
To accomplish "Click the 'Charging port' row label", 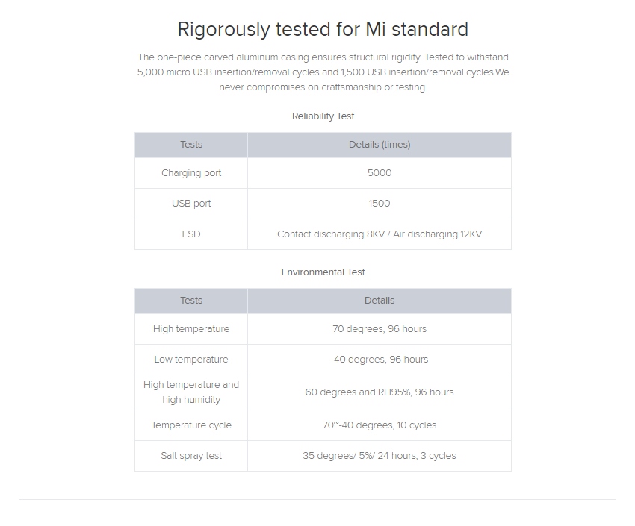I will (x=191, y=173).
